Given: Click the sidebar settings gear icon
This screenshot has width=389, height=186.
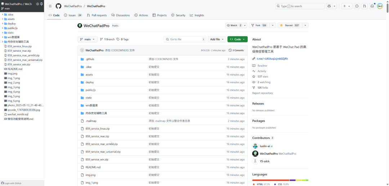Looking at the screenshot, I should (x=37, y=4).
